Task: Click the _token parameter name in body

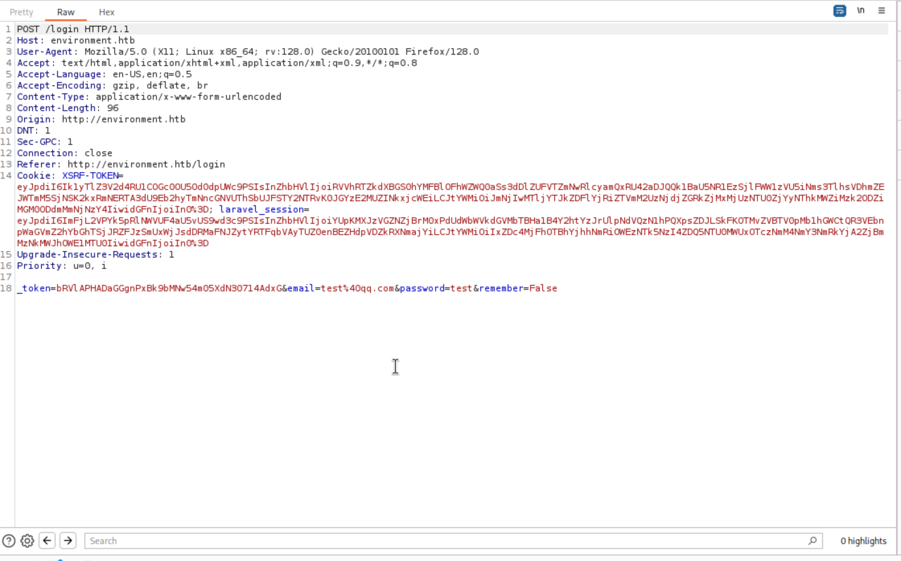Action: click(34, 288)
